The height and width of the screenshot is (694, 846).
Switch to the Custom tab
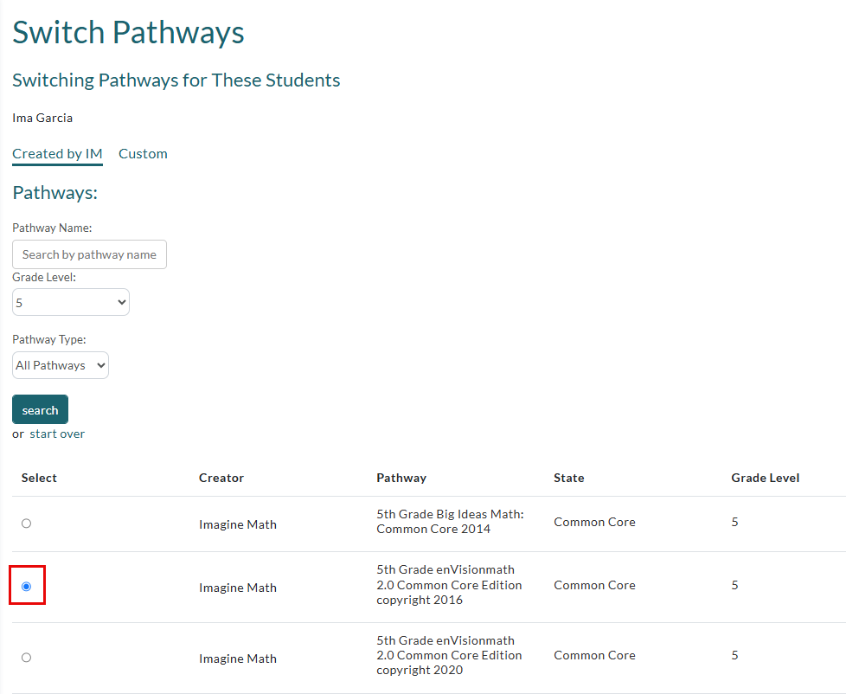(x=143, y=154)
